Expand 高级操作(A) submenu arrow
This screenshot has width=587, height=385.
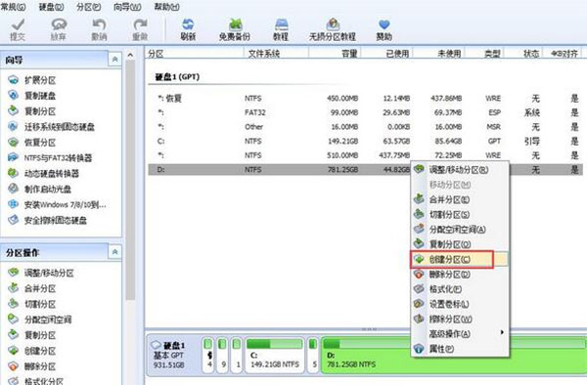point(502,332)
